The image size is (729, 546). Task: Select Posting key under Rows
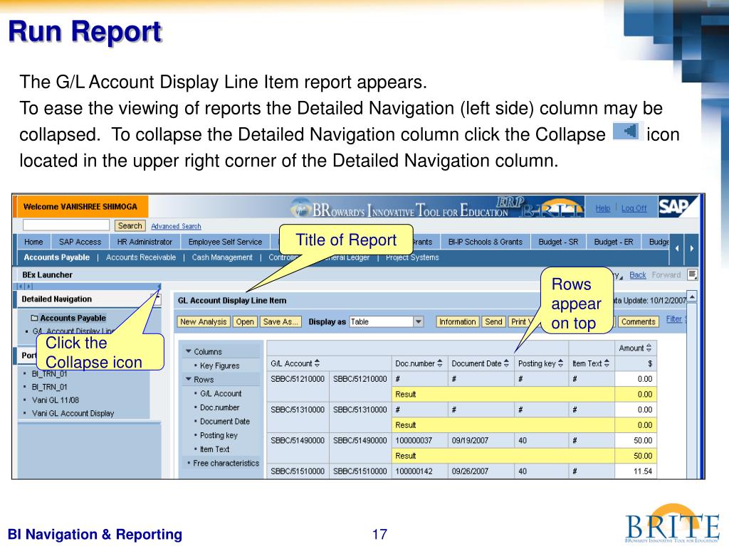(219, 435)
